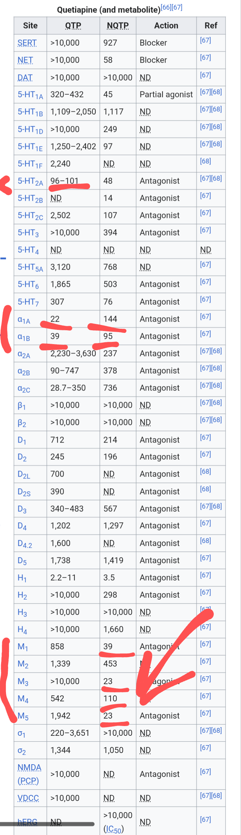
Task: Select the '1,250–2,402' QTP value
Action: click(x=73, y=146)
